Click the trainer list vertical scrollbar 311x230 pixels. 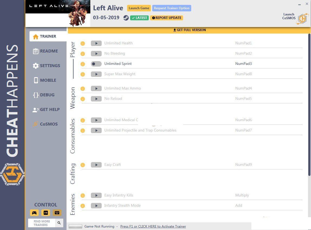click(309, 104)
